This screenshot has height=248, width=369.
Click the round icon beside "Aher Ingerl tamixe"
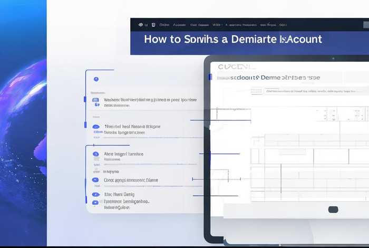(96, 154)
